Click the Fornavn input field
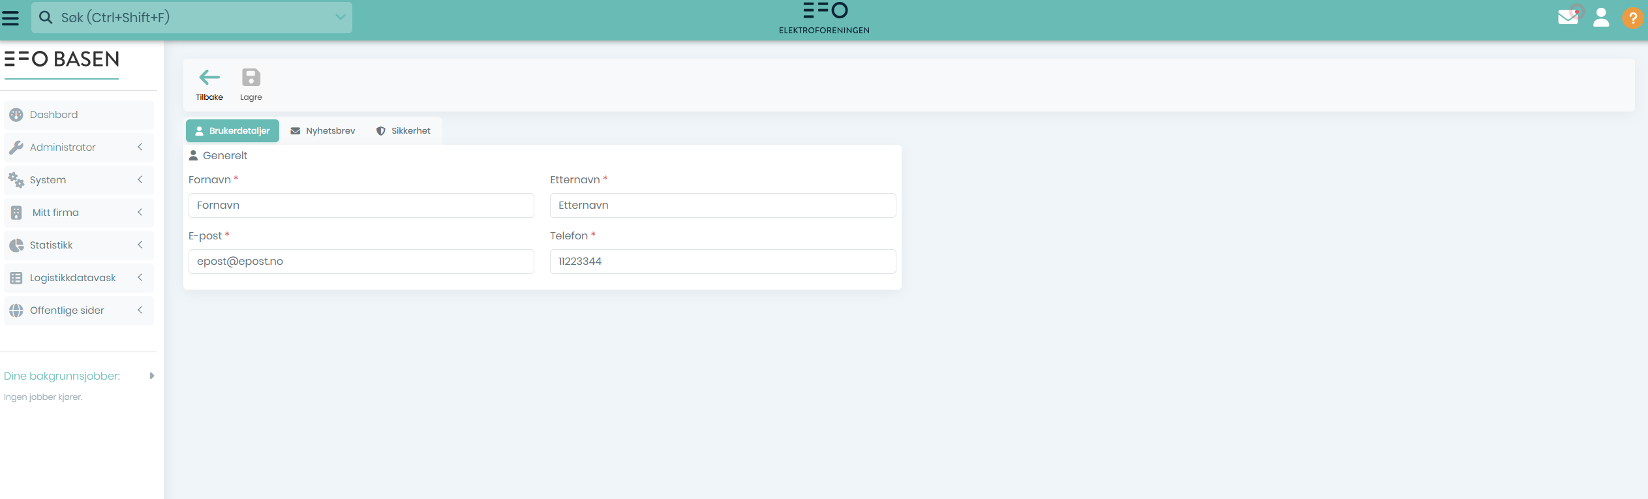Viewport: 1648px width, 499px height. [x=361, y=205]
